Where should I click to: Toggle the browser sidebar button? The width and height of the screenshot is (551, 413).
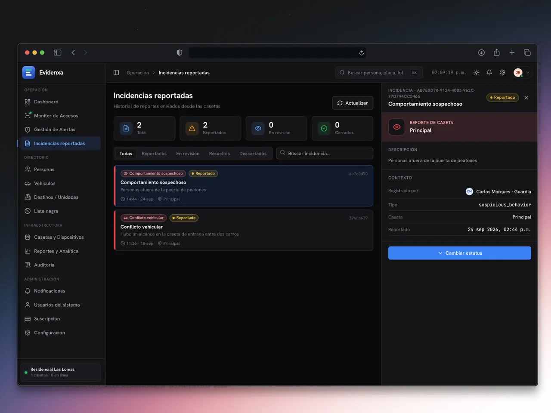coord(57,52)
